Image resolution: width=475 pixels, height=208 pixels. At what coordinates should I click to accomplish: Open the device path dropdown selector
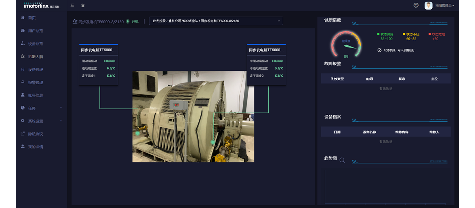point(216,21)
